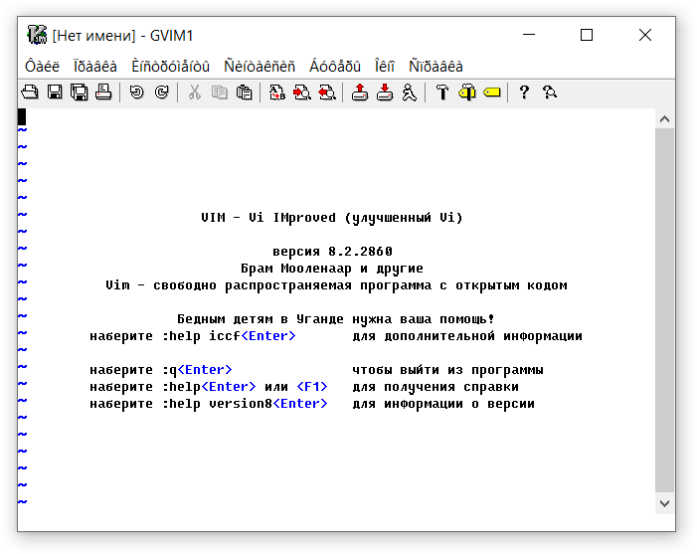Screen dimensions: 697x554
Task: Click the scrollbar down arrow
Action: pyautogui.click(x=664, y=503)
